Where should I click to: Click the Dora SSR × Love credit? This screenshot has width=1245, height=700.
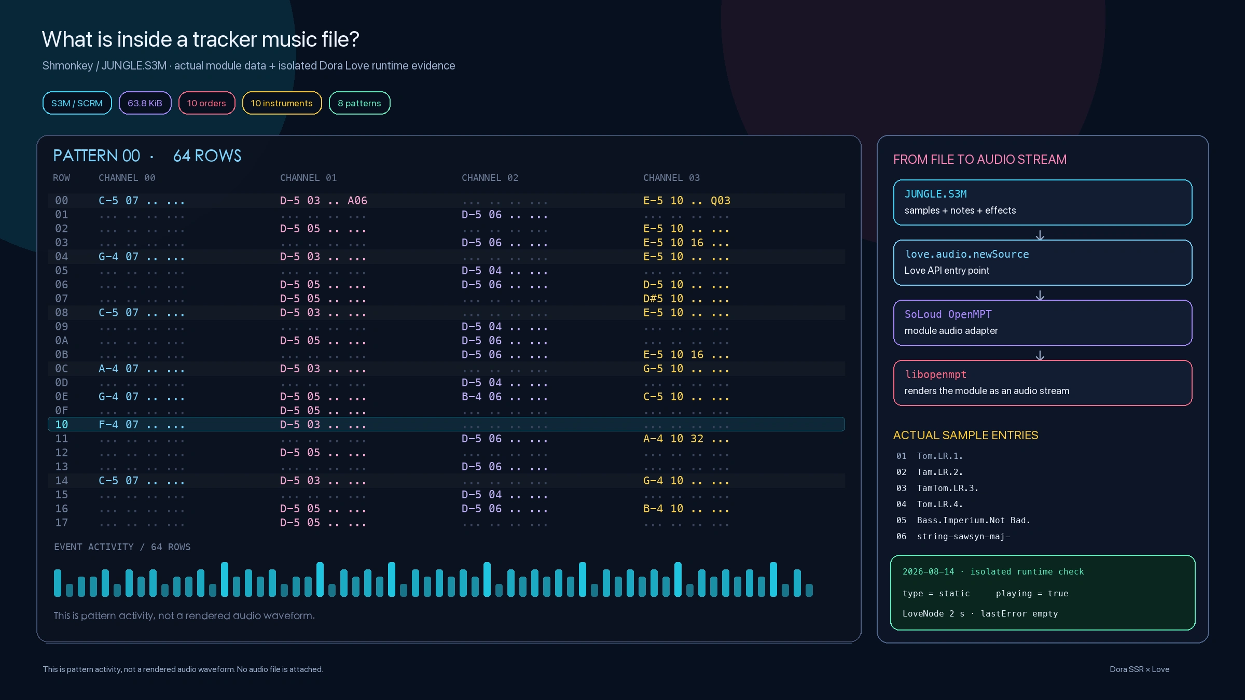1139,669
